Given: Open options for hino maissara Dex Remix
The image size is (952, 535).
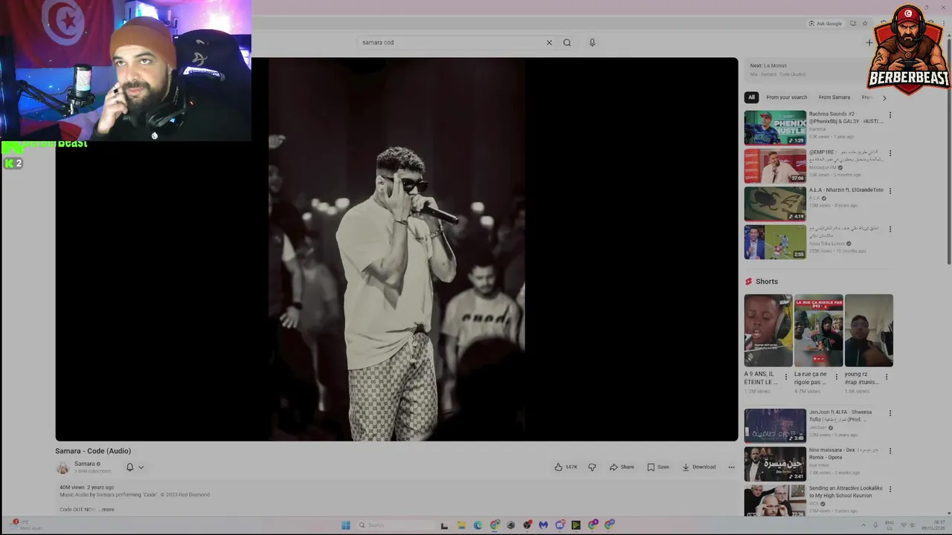Looking at the screenshot, I should click(890, 451).
